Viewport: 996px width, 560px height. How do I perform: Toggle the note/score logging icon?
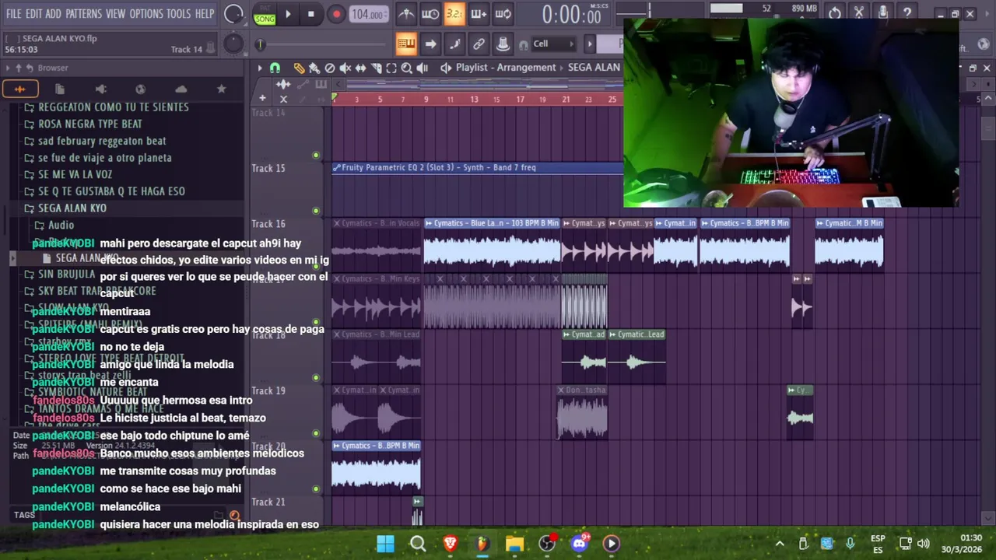point(454,44)
